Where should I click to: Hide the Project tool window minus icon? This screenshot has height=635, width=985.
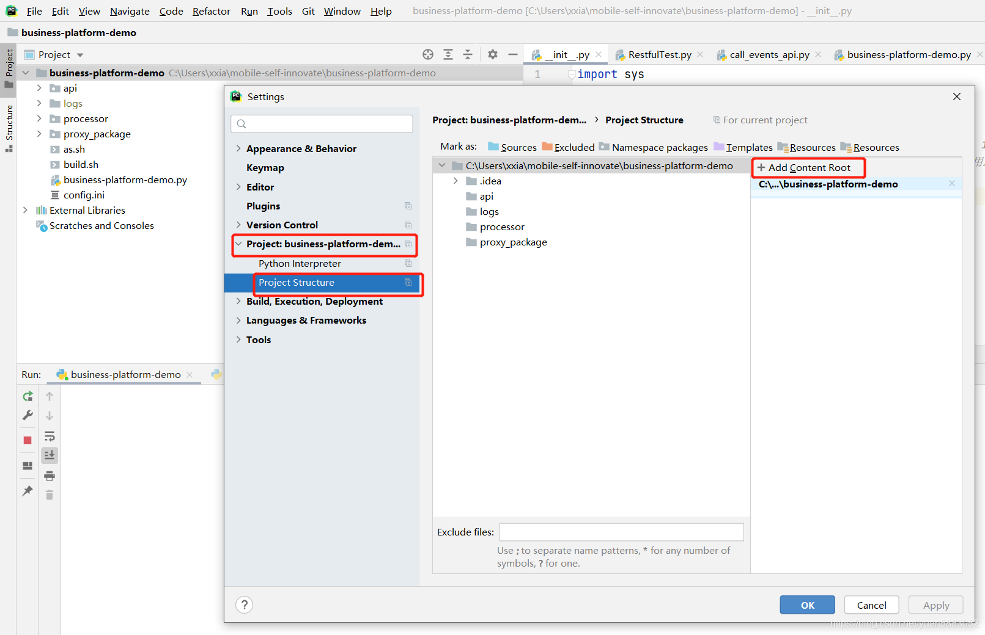coord(512,54)
